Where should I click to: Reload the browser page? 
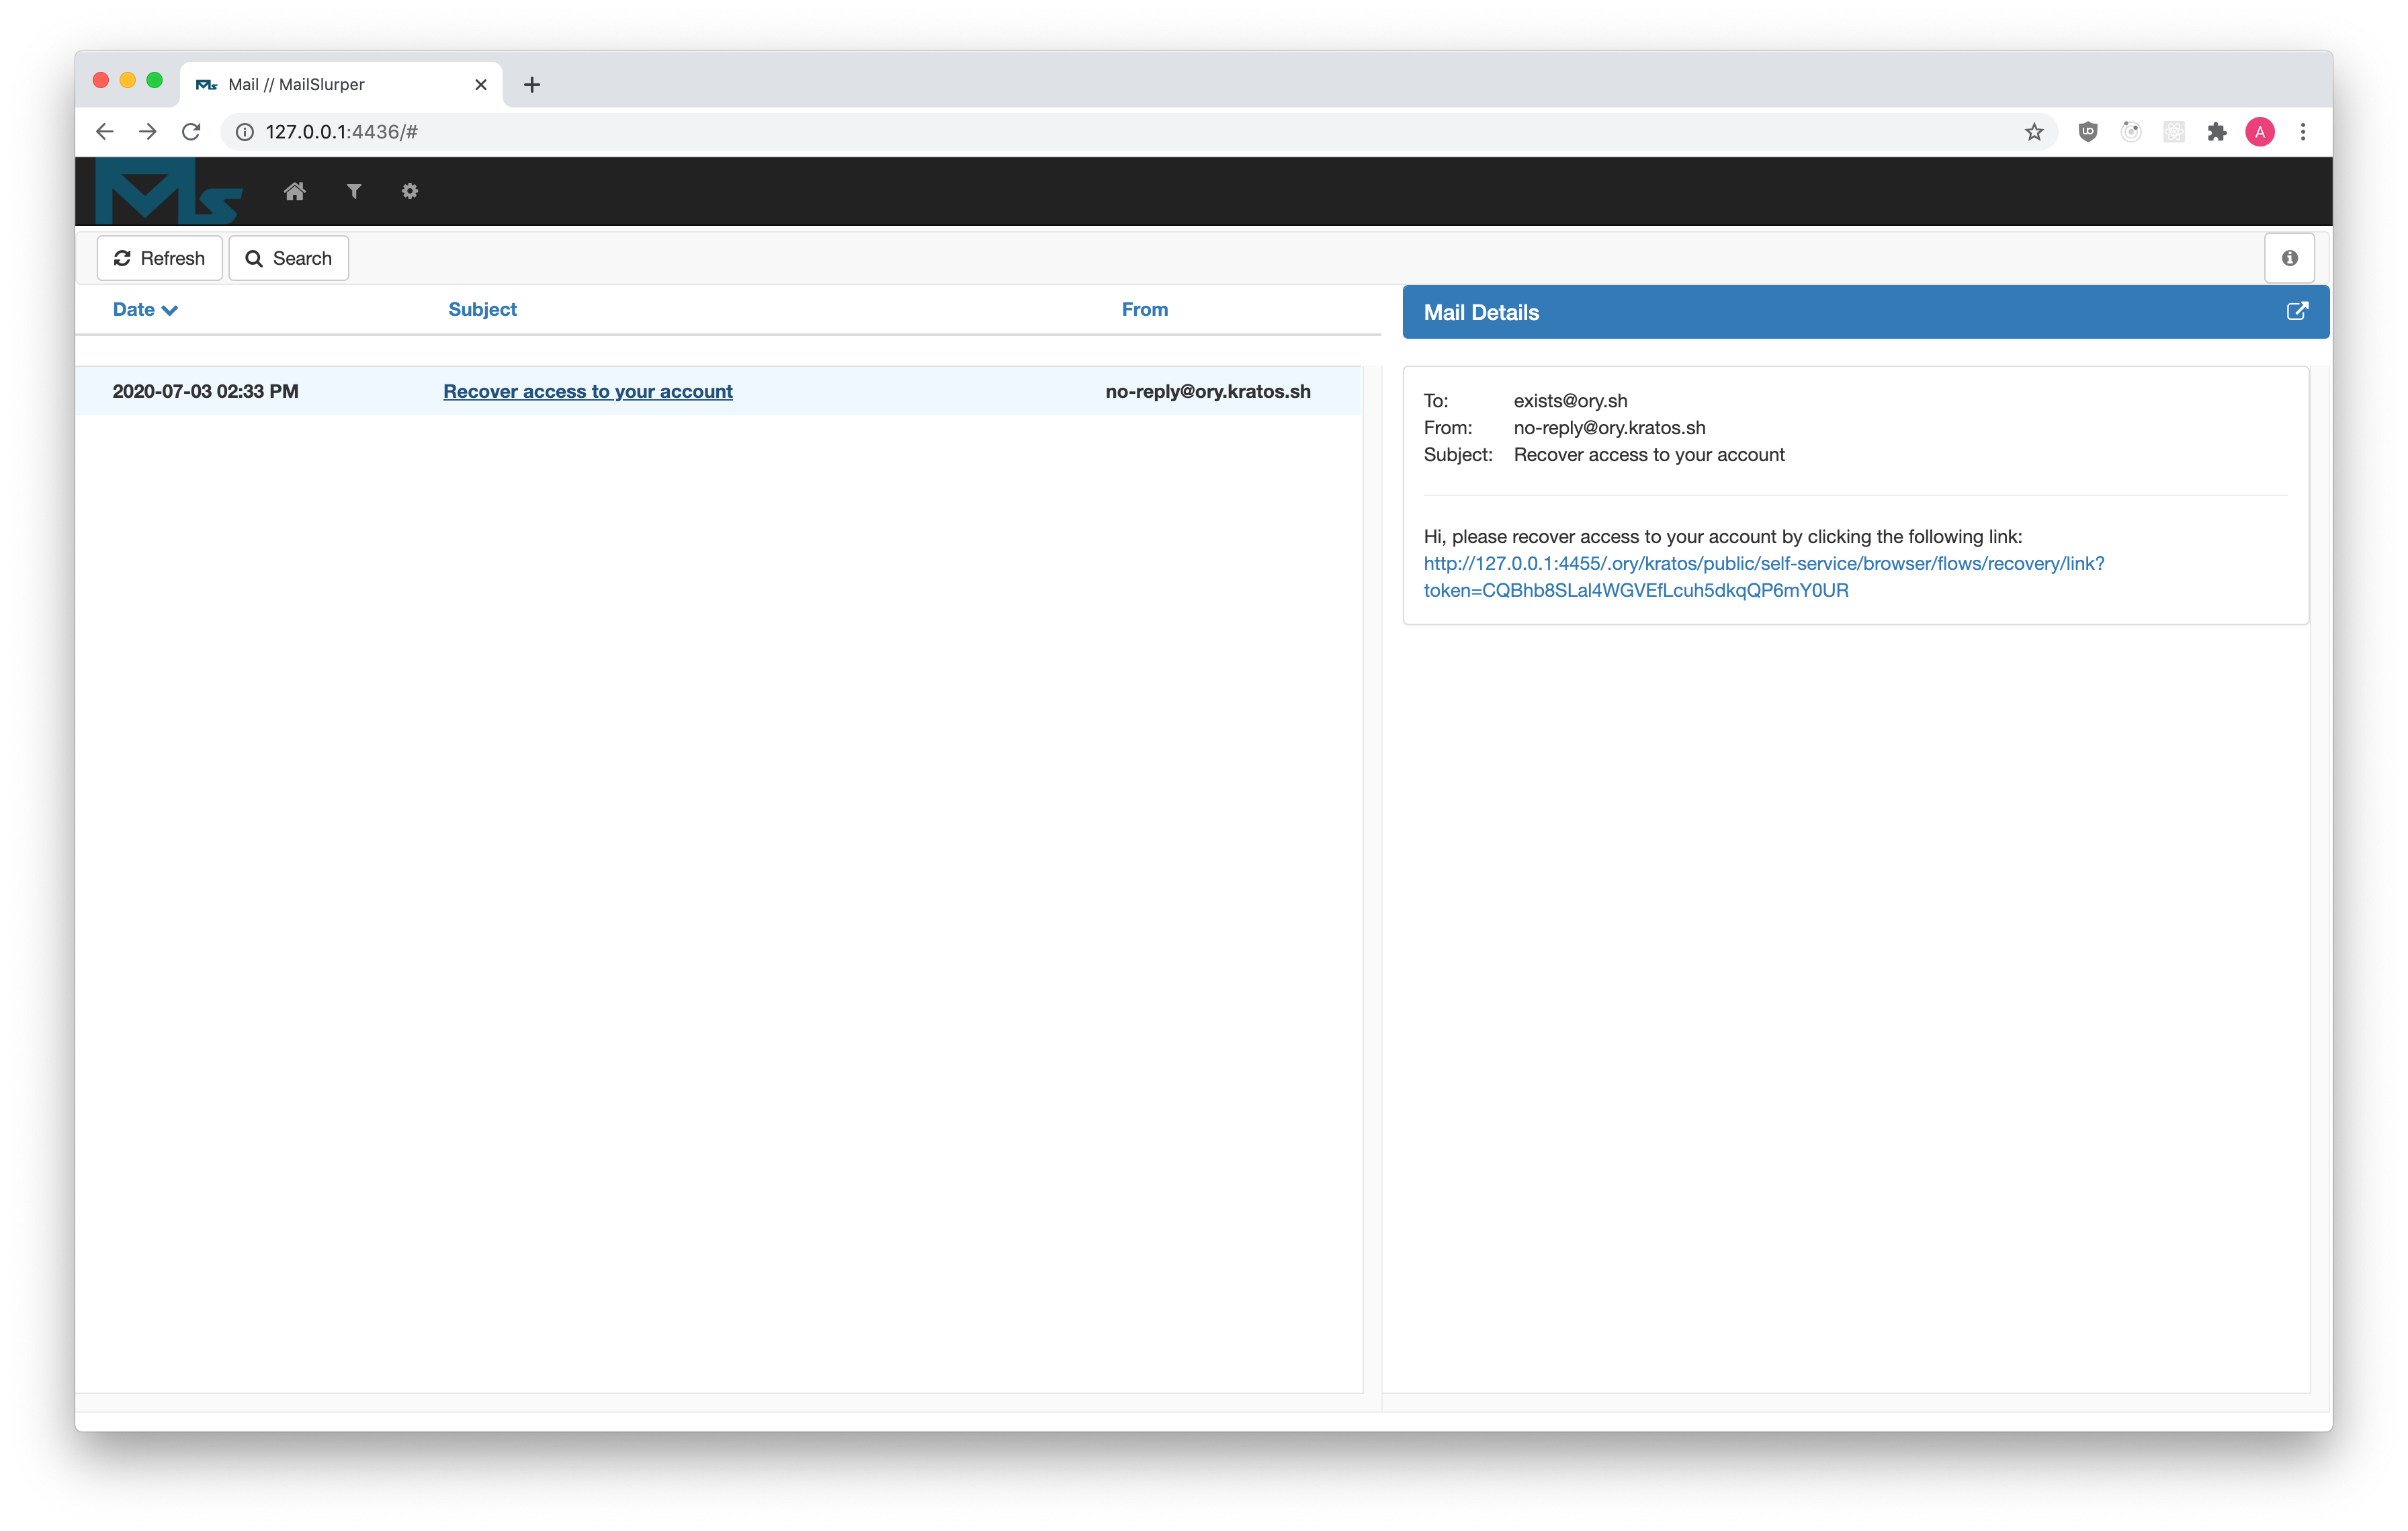tap(191, 132)
